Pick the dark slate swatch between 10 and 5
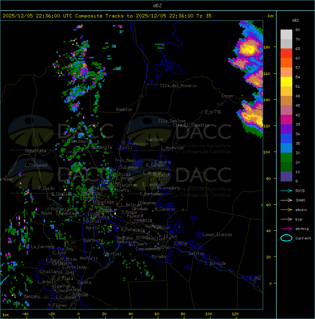The height and width of the screenshot is (319, 315). coord(286,177)
